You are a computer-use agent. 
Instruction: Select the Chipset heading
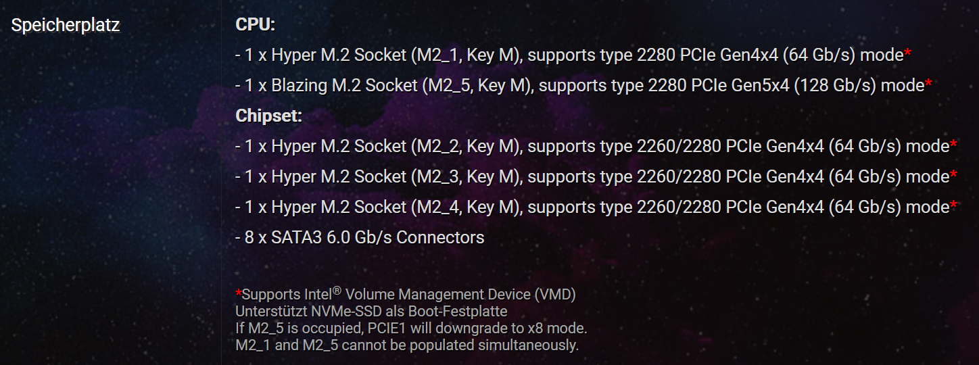click(x=268, y=116)
